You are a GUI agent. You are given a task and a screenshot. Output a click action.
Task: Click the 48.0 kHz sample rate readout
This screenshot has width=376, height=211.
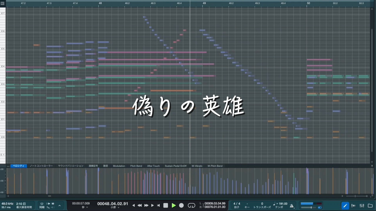7,204
